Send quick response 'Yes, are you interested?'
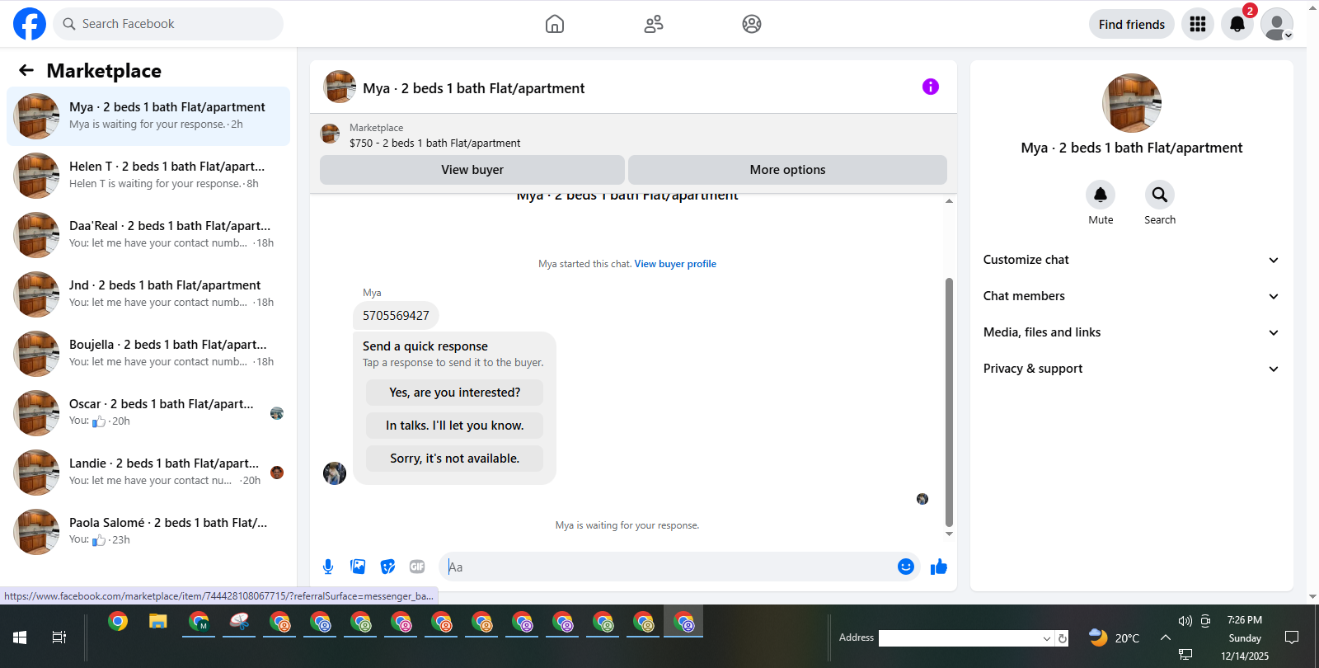 tap(455, 393)
